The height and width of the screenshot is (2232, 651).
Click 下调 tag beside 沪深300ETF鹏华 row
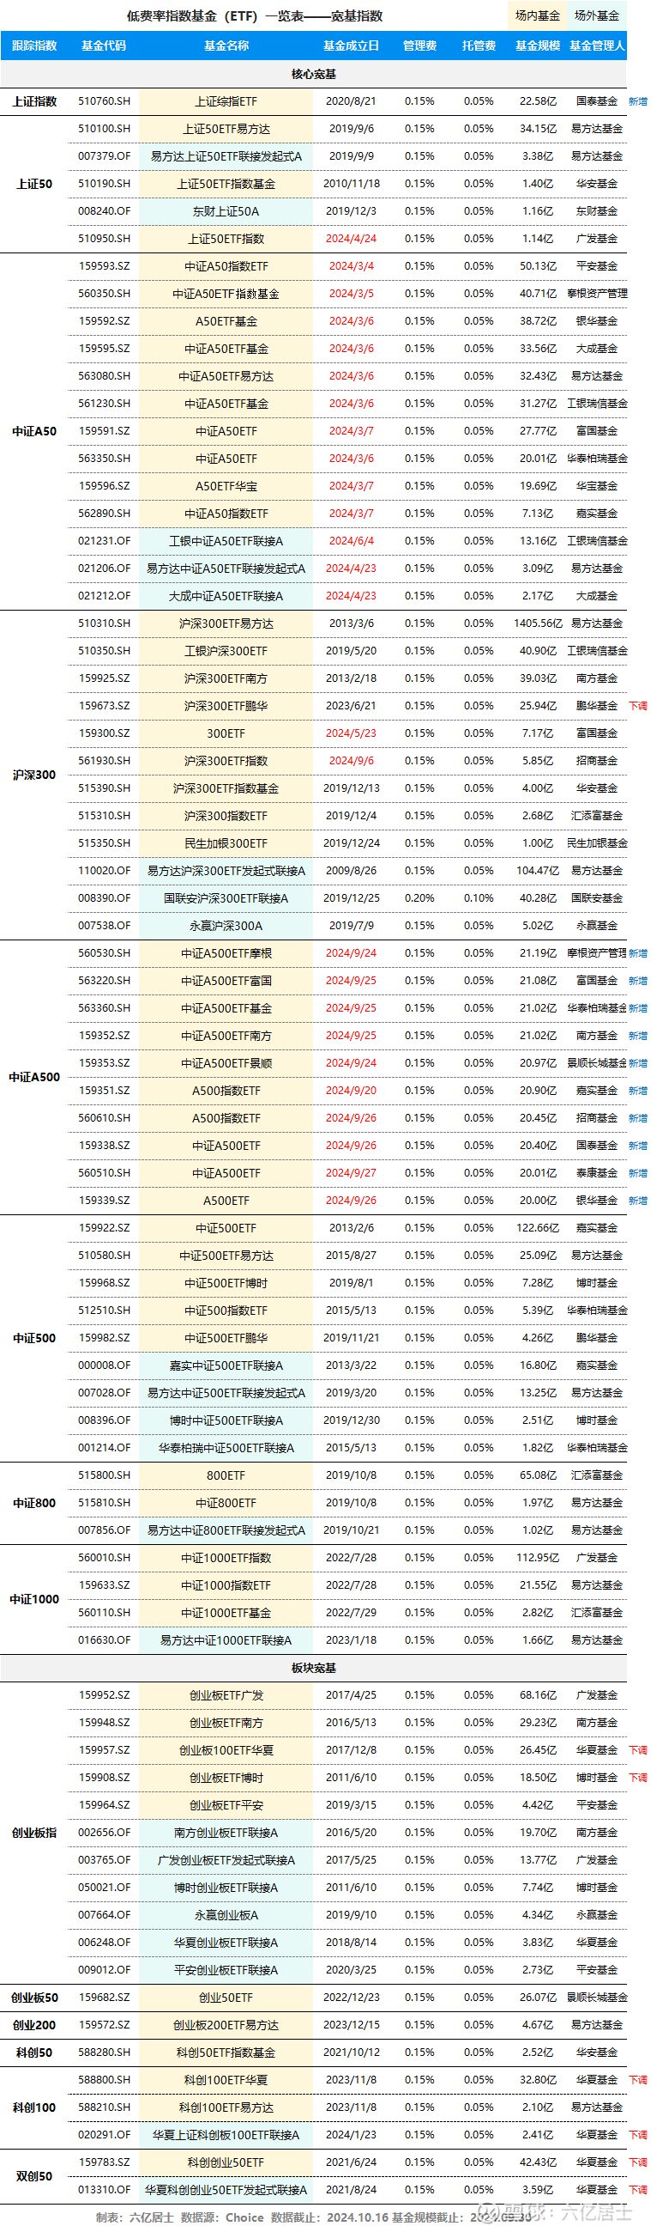638,705
